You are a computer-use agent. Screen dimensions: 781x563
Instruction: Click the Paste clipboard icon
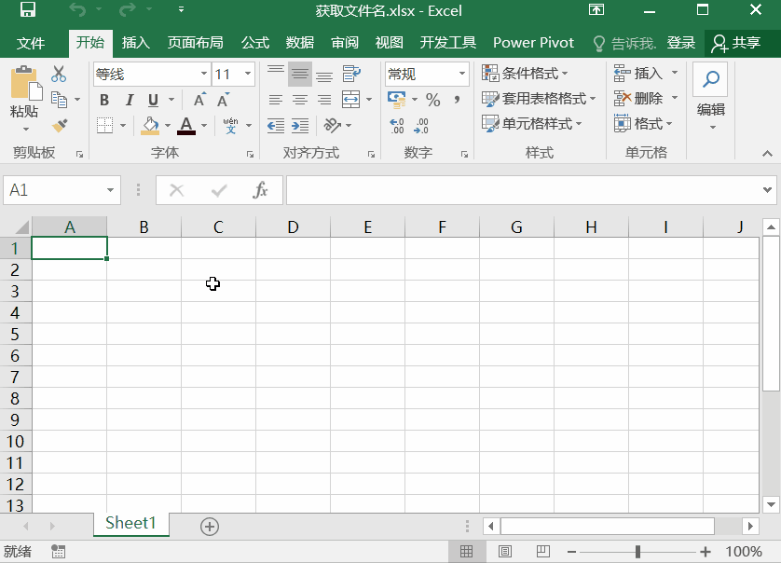[26, 83]
